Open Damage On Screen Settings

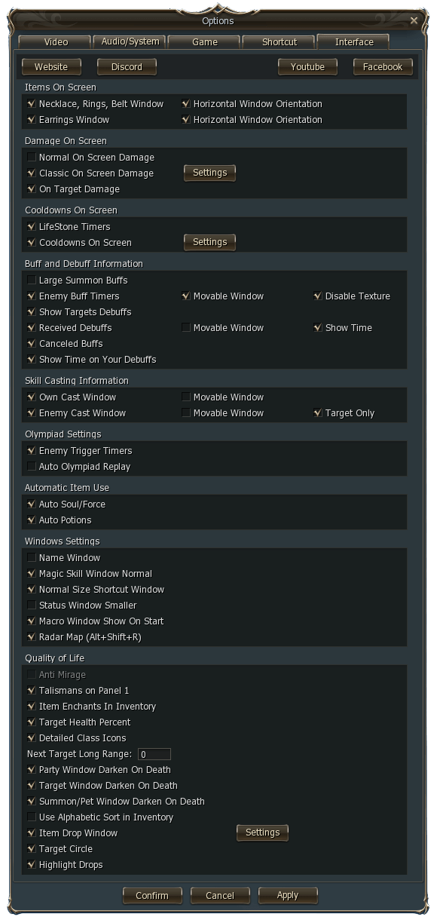(x=209, y=173)
